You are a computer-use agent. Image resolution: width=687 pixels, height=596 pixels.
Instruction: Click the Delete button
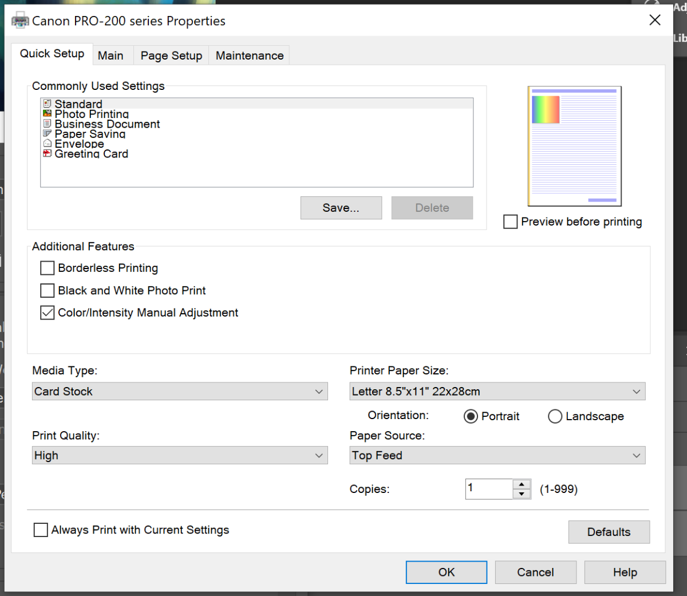(432, 208)
